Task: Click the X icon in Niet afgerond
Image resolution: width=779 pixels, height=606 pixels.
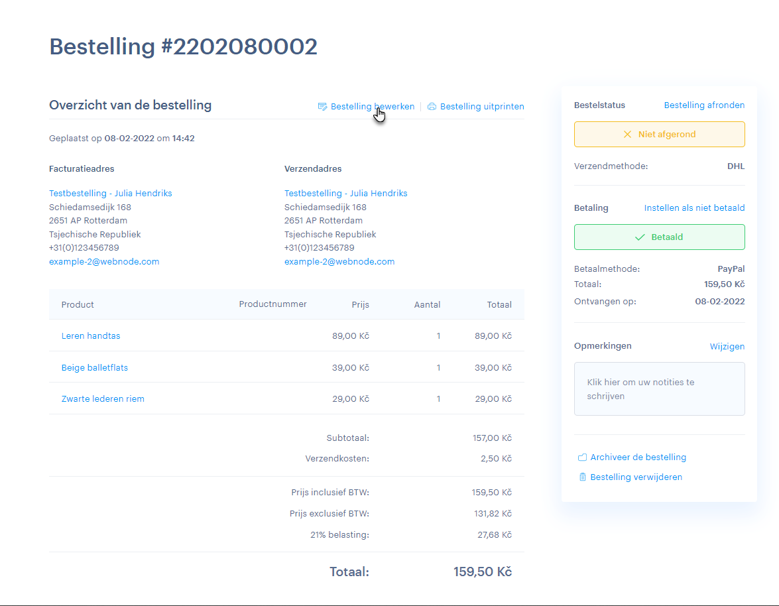Action: coord(627,135)
